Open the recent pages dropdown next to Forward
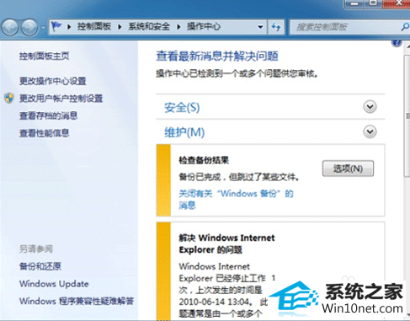Screen dimensions: 410x321 tap(43, 28)
